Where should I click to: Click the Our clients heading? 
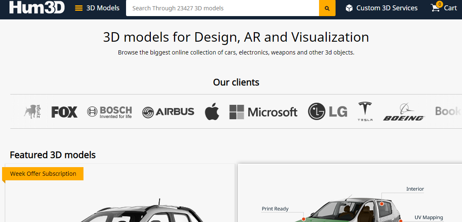(x=236, y=82)
